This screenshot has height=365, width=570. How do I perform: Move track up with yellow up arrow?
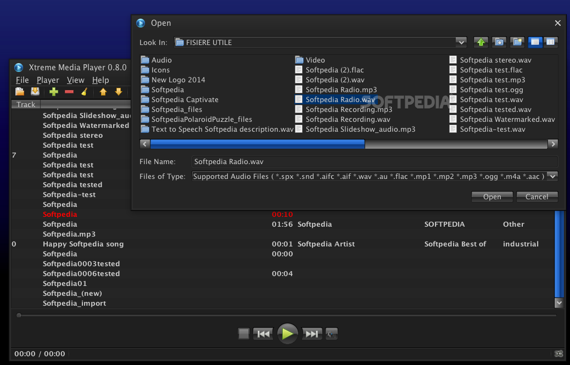pos(103,92)
